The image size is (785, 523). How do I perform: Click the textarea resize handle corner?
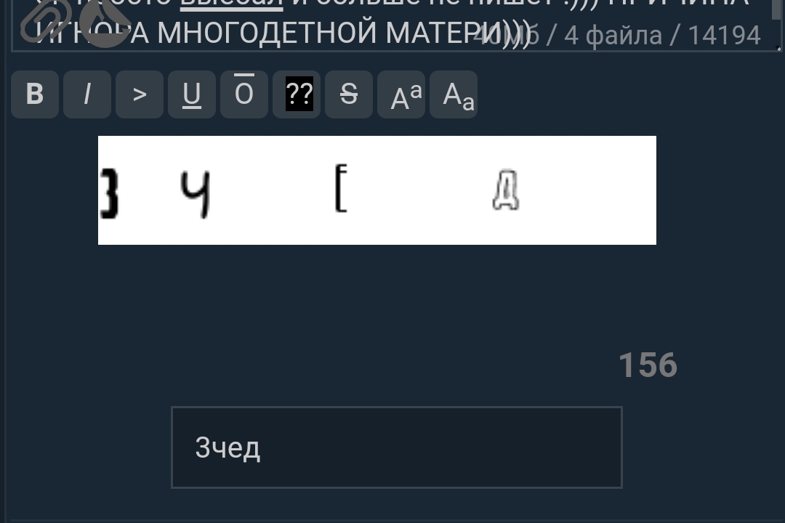point(778,47)
